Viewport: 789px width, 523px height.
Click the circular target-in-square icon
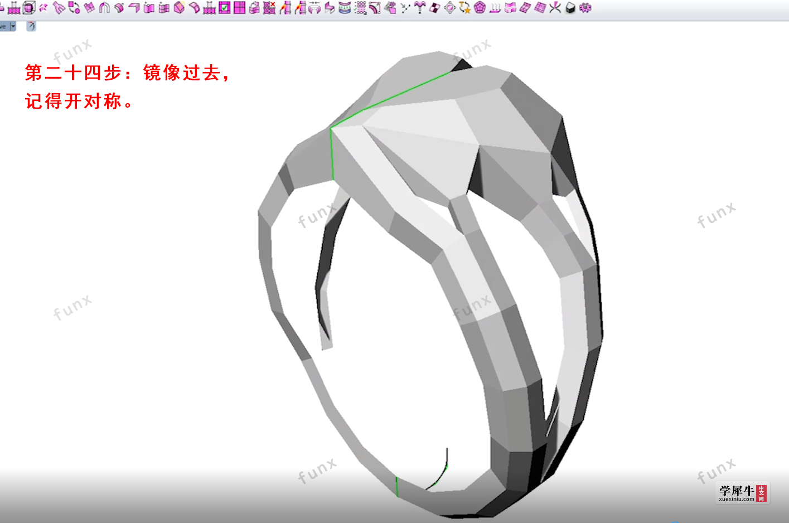[x=450, y=8]
